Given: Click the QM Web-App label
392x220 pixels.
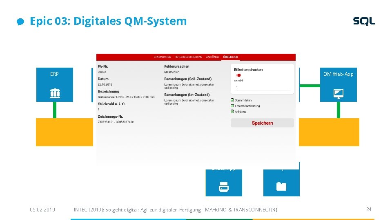Looking at the screenshot, I should 338,74.
